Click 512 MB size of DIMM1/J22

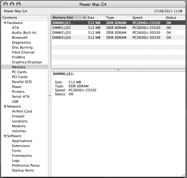[x=94, y=28]
